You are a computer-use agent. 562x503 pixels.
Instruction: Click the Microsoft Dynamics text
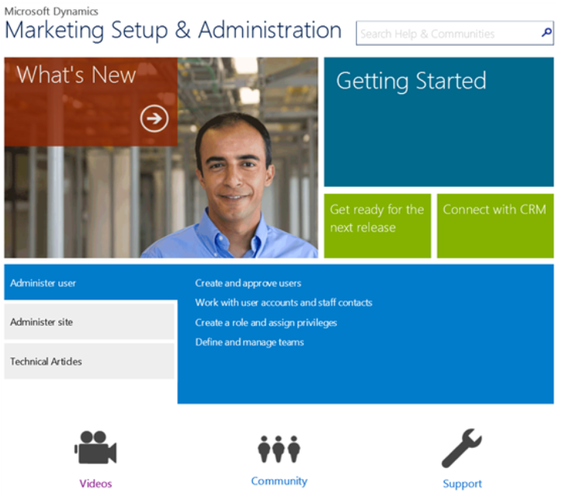coord(51,12)
